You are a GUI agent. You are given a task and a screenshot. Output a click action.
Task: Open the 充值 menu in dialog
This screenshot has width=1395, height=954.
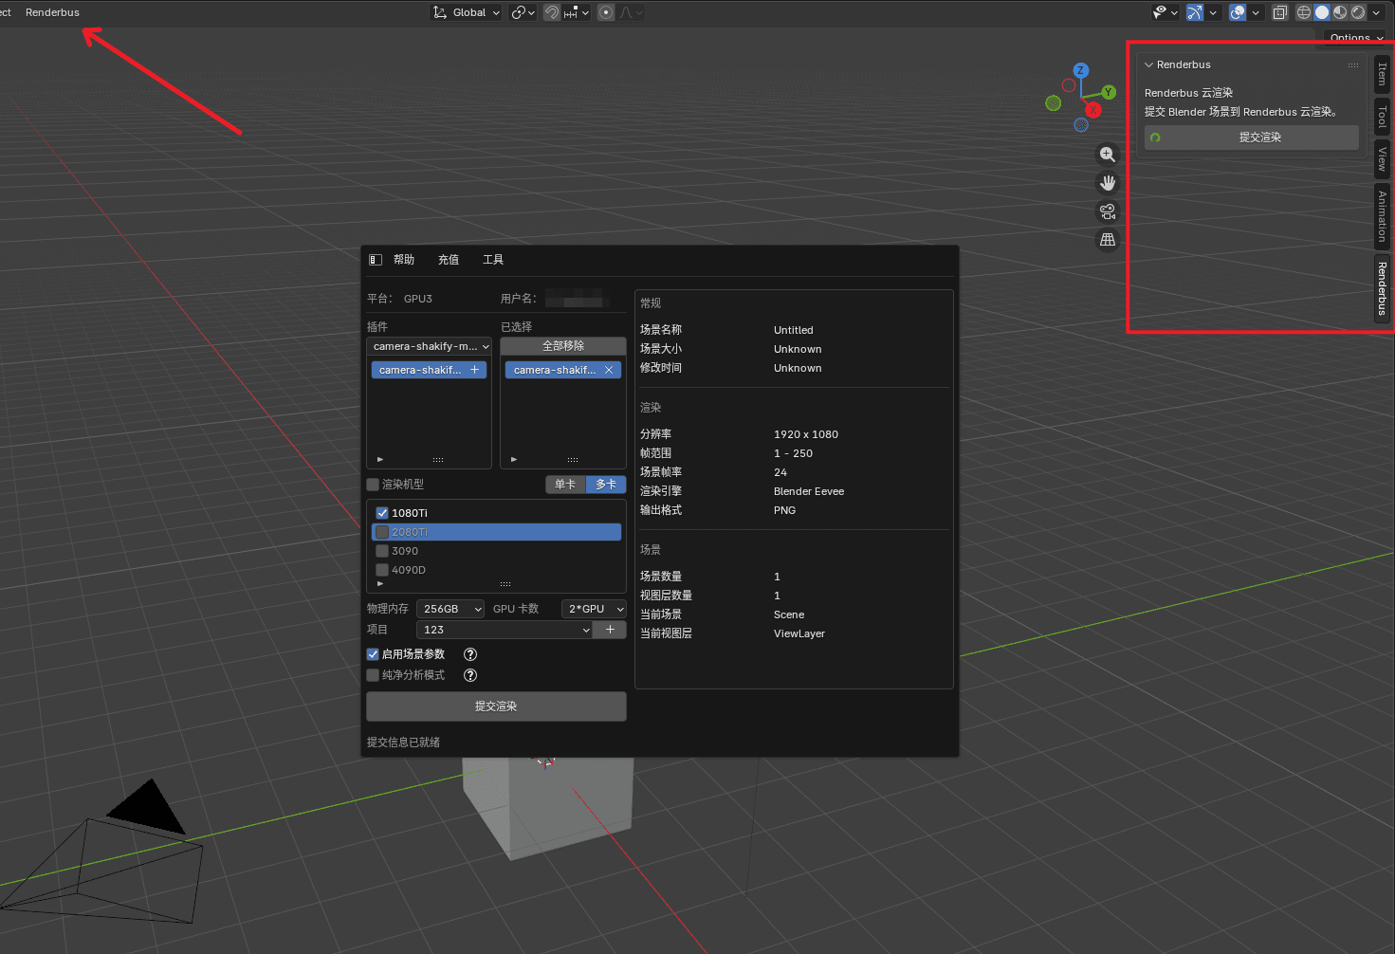pyautogui.click(x=449, y=260)
